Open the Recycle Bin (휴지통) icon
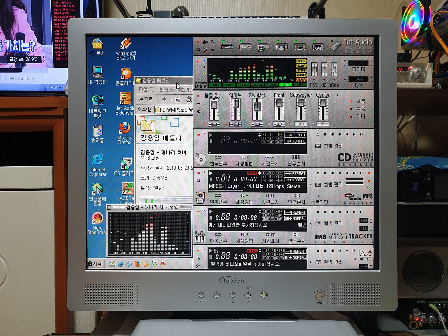Viewport: 448px width, 336px height. (97, 134)
